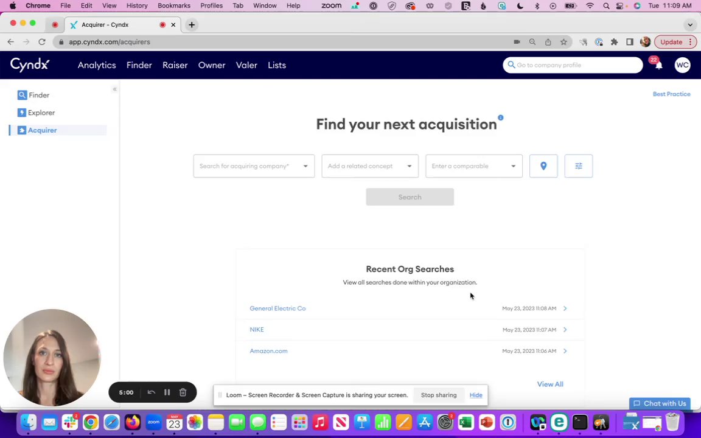This screenshot has height=438, width=701.
Task: Open the Analytics menu
Action: 97,65
